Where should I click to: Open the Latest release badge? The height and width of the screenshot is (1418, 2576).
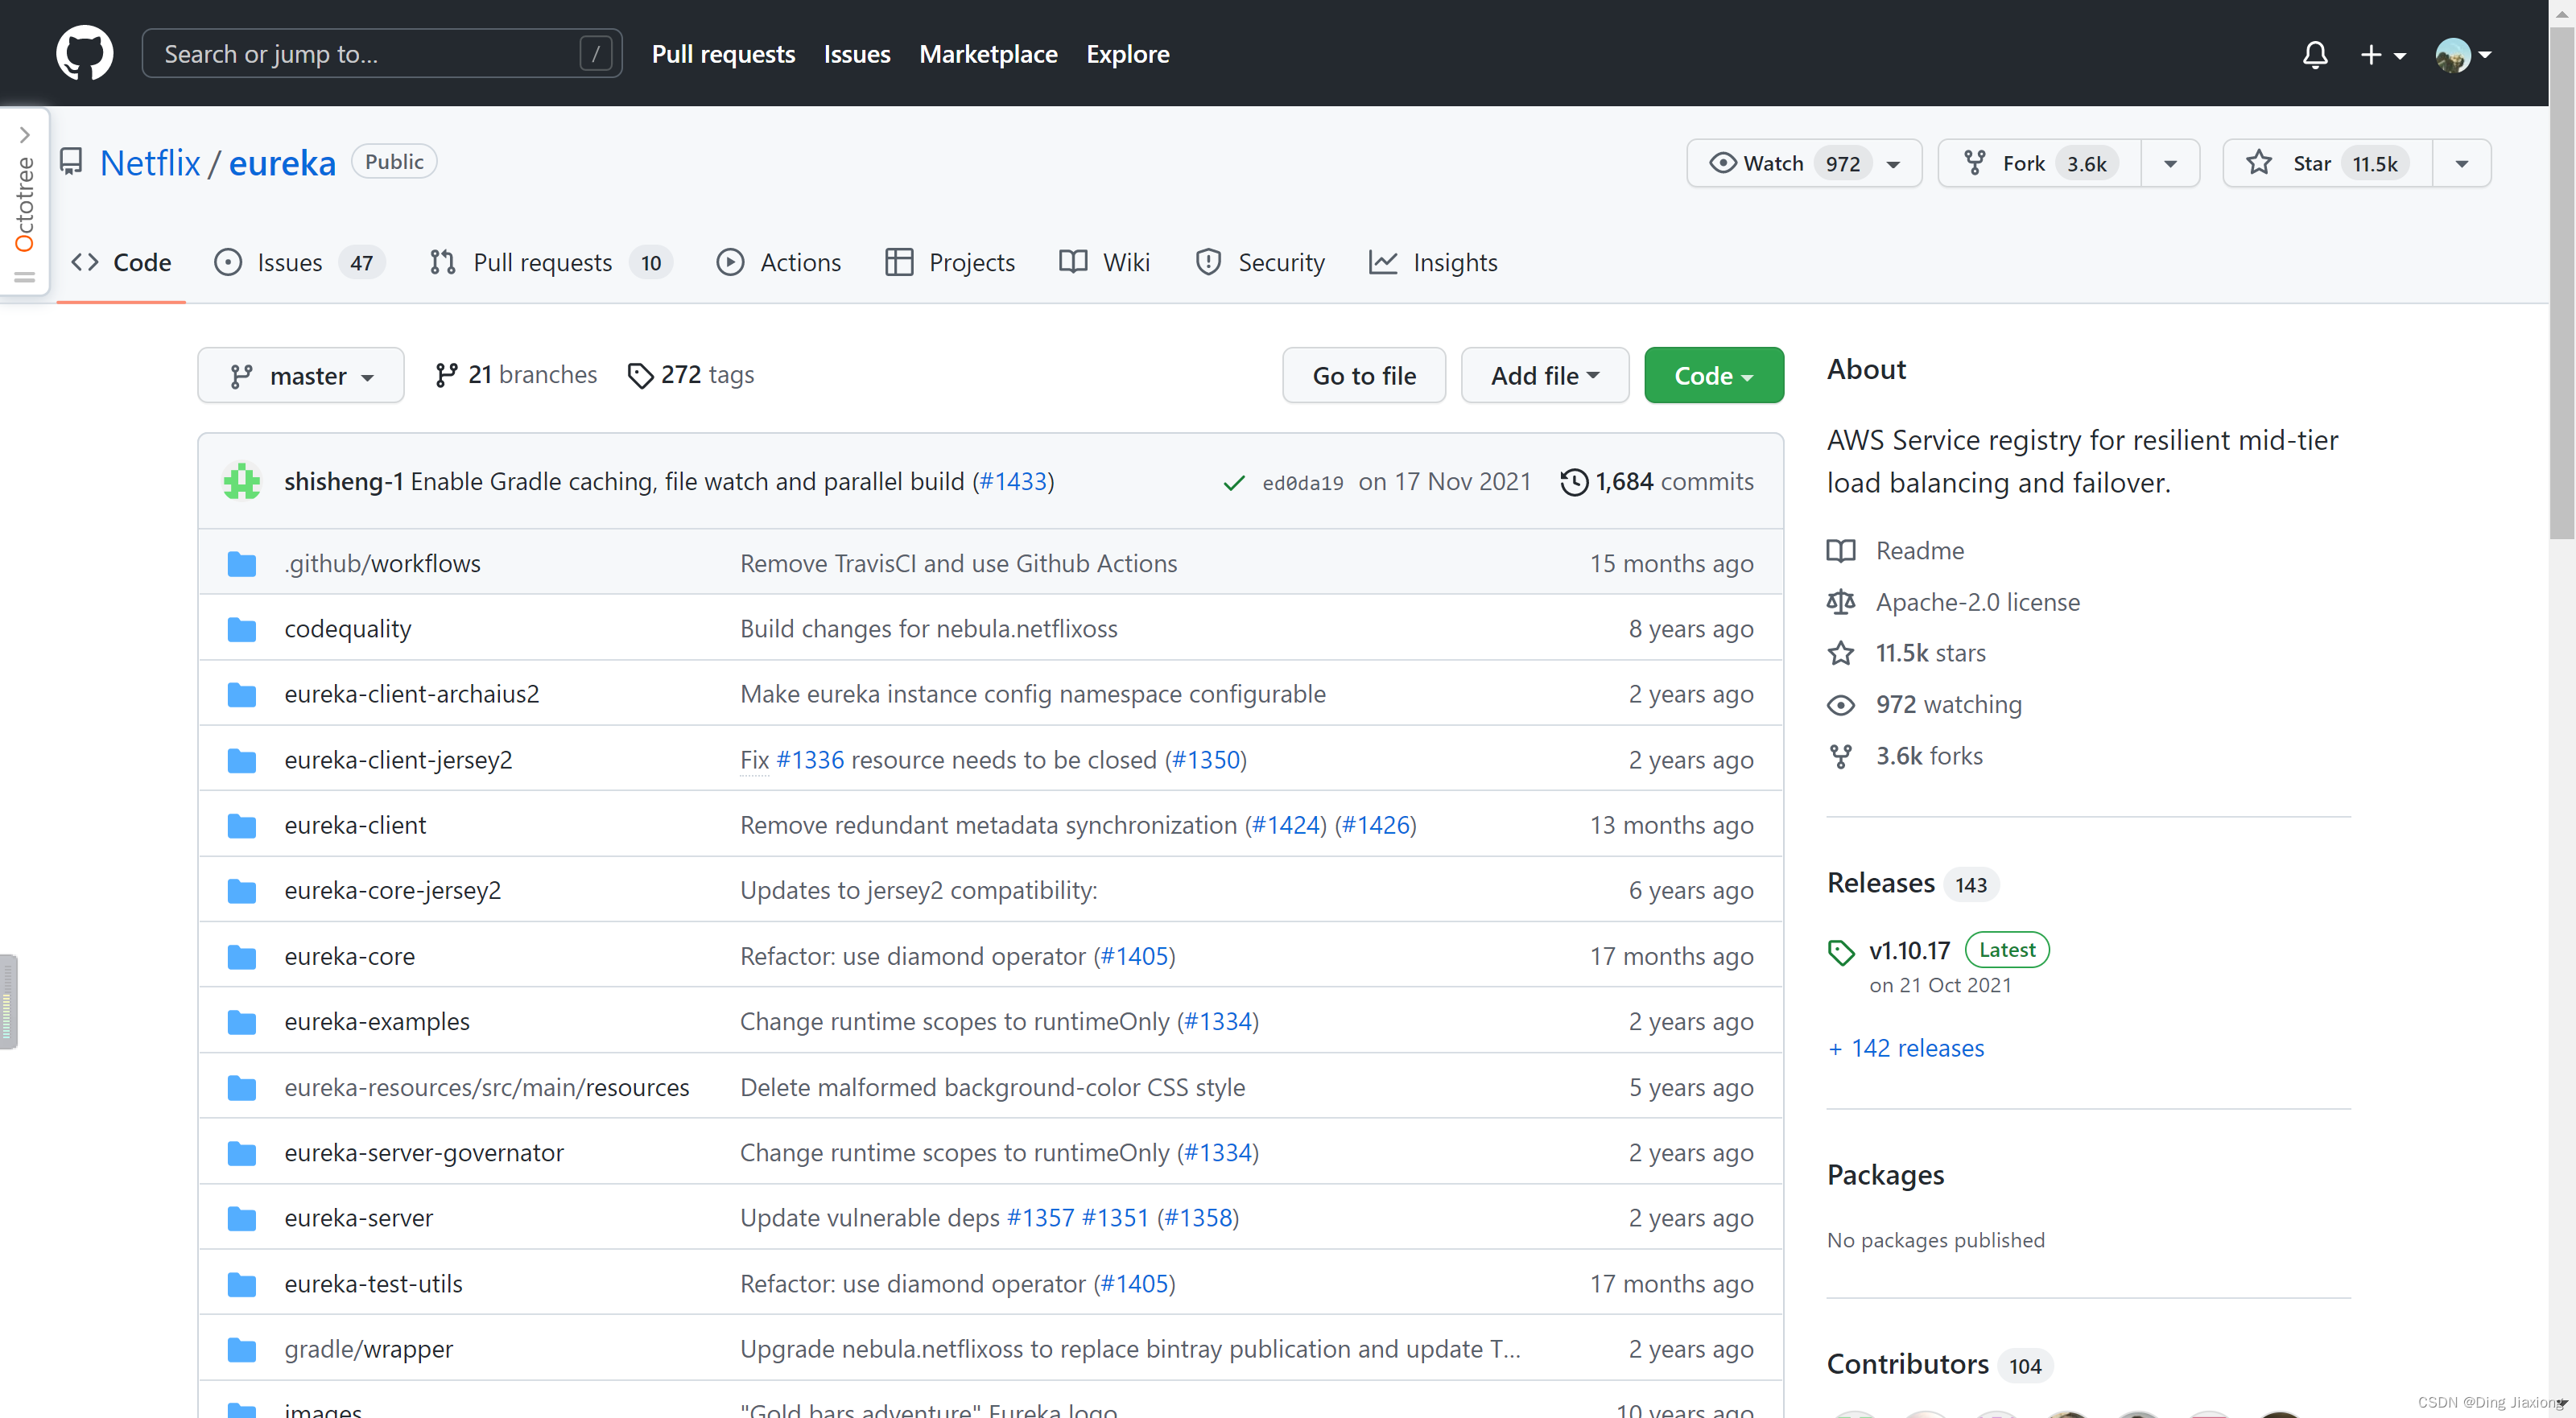point(2007,950)
